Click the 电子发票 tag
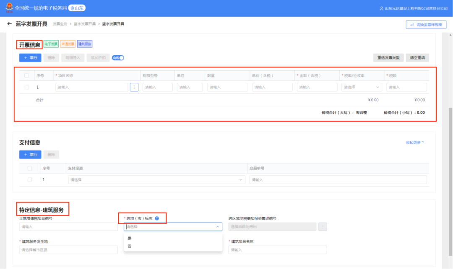This screenshot has width=453, height=269. click(51, 44)
